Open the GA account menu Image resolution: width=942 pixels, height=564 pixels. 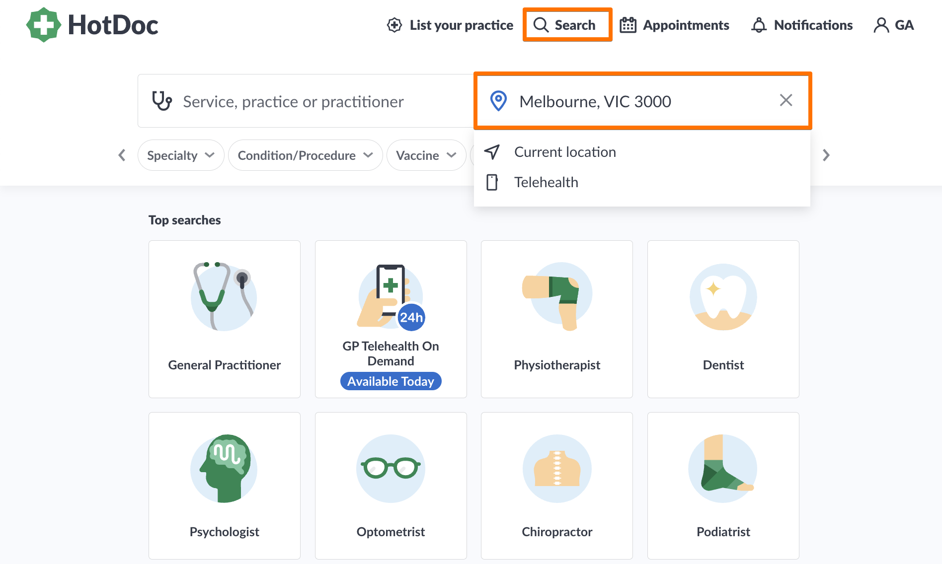[893, 25]
